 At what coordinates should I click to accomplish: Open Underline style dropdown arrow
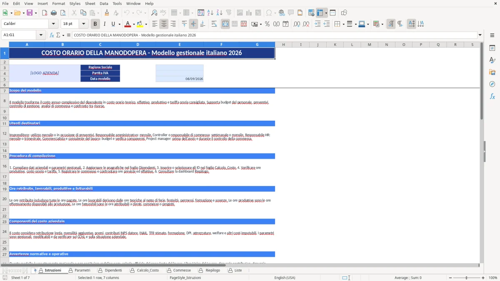tap(120, 24)
